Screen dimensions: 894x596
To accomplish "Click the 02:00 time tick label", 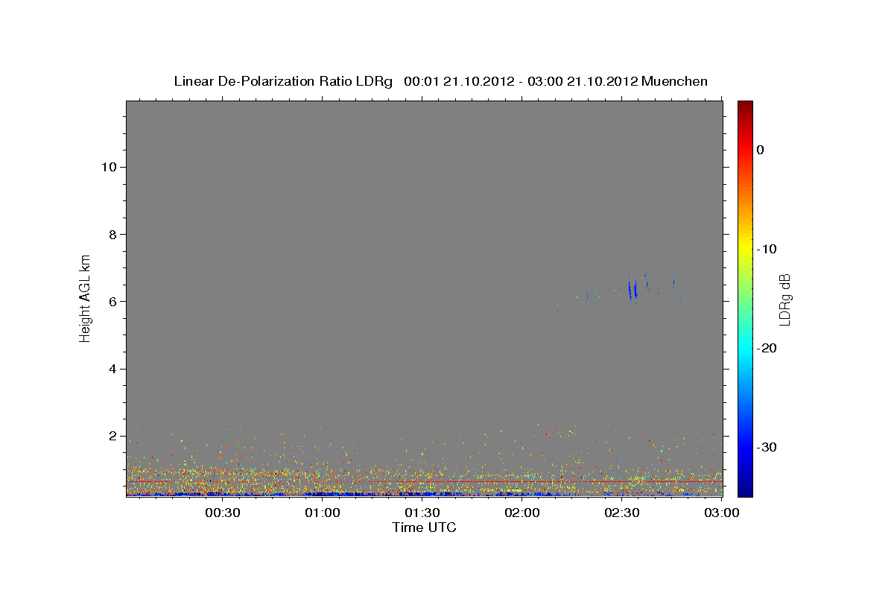I will pyautogui.click(x=522, y=513).
